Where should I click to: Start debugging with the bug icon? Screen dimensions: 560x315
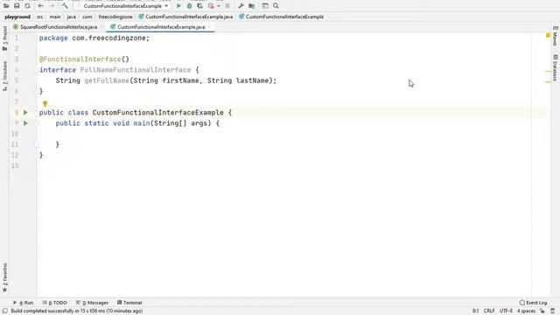click(189, 6)
